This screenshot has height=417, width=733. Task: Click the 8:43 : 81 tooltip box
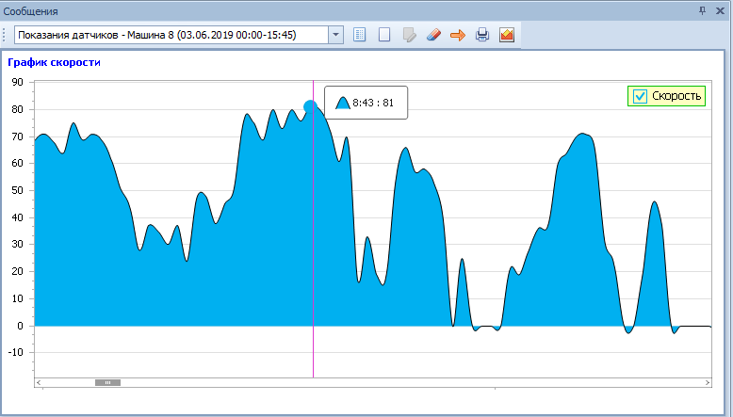(x=366, y=103)
